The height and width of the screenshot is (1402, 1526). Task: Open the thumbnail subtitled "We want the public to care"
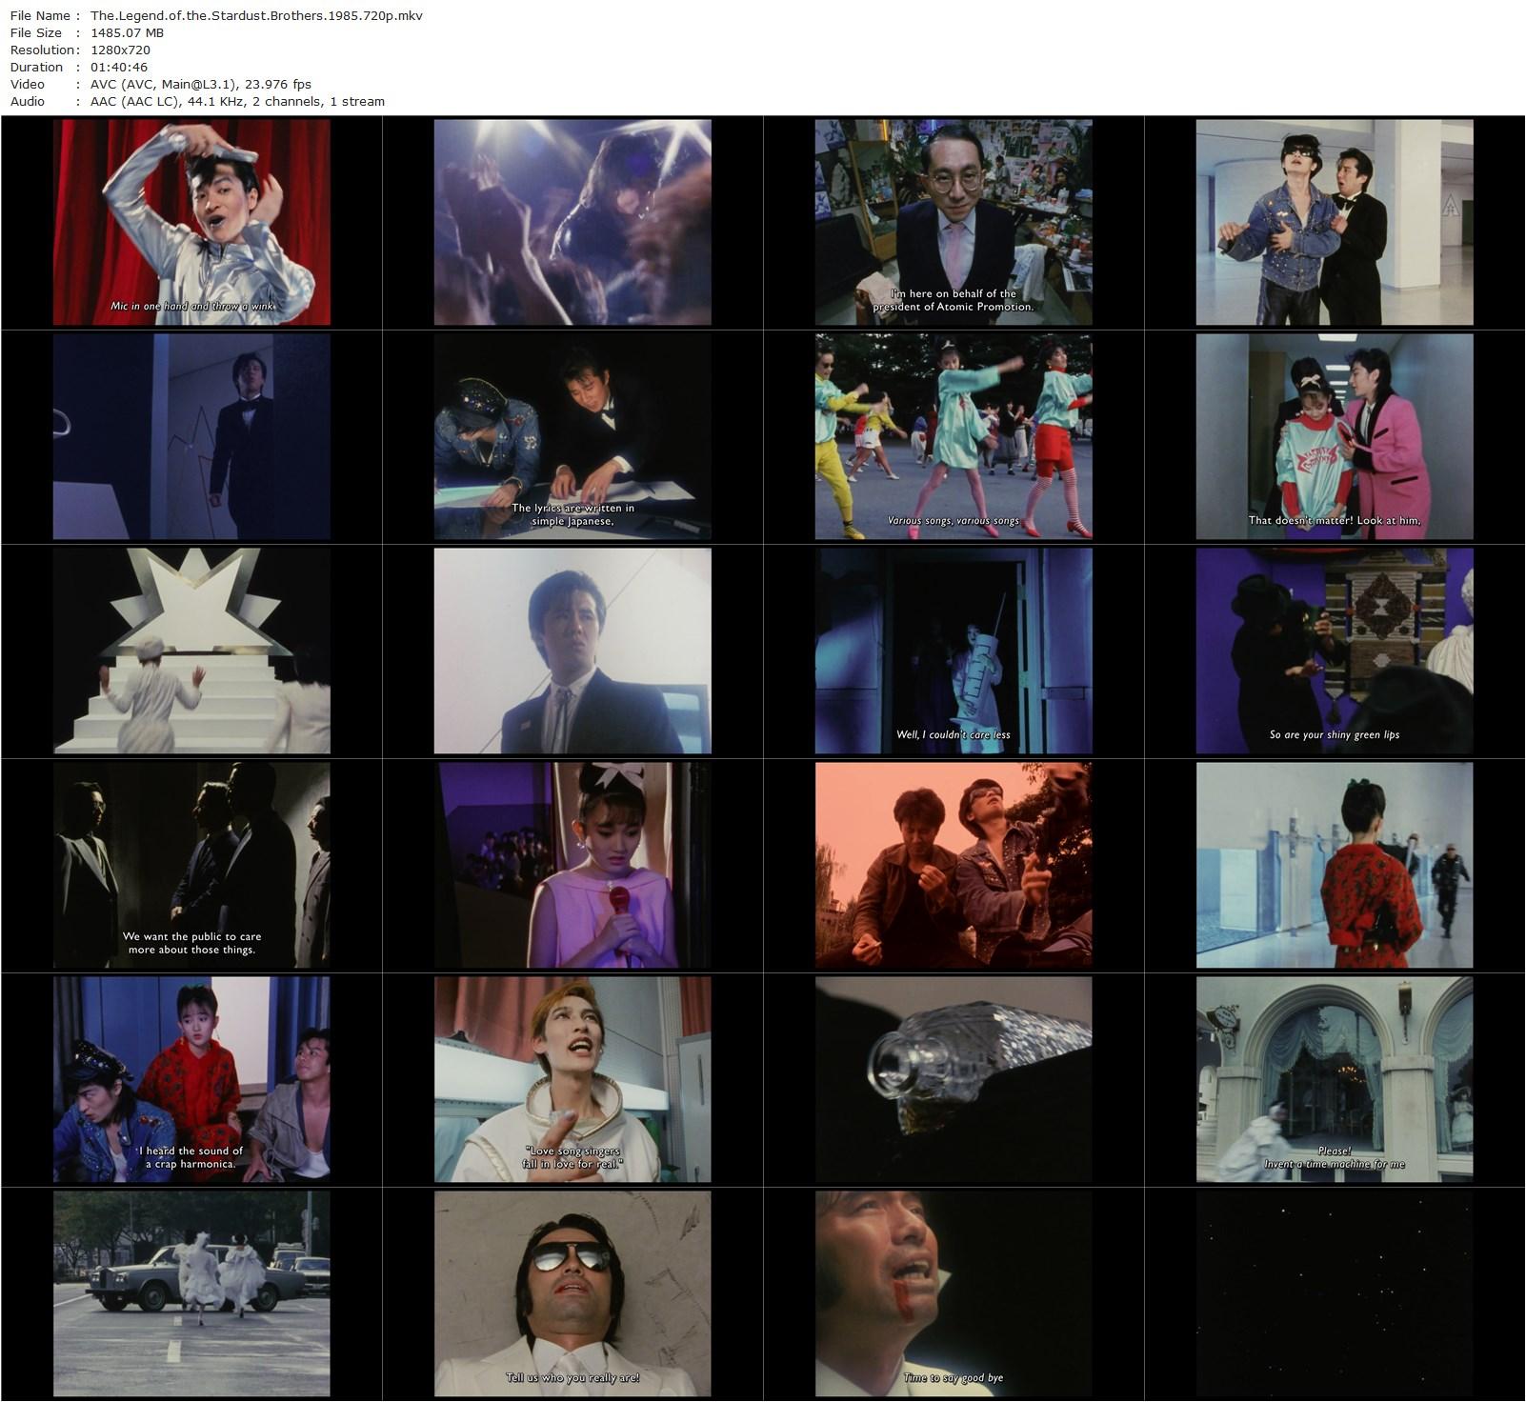point(191,865)
